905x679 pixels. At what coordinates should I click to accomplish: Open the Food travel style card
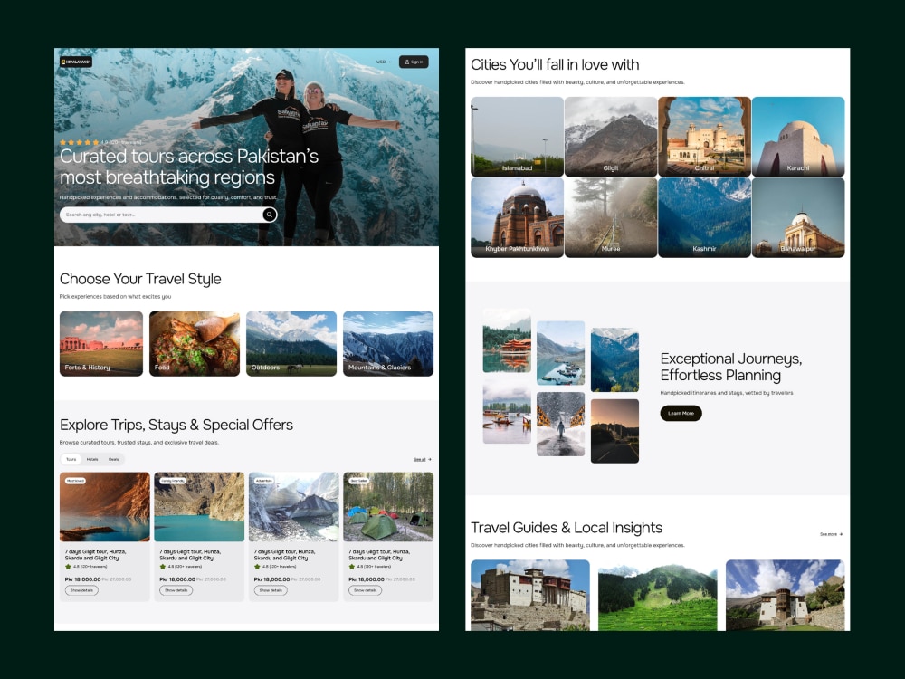[x=195, y=343]
